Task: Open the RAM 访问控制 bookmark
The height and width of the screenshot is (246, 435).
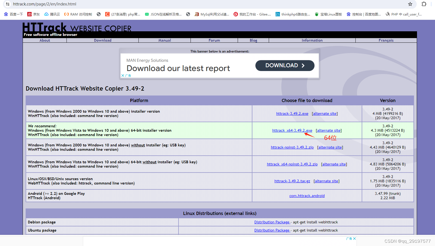Action: pyautogui.click(x=78, y=14)
